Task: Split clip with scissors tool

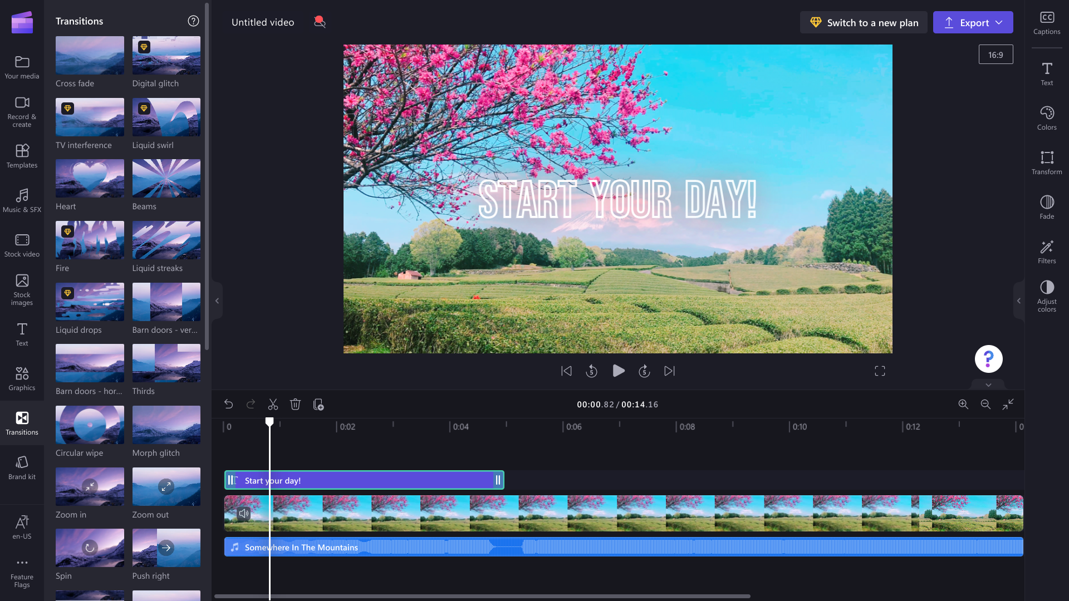Action: [x=273, y=405]
